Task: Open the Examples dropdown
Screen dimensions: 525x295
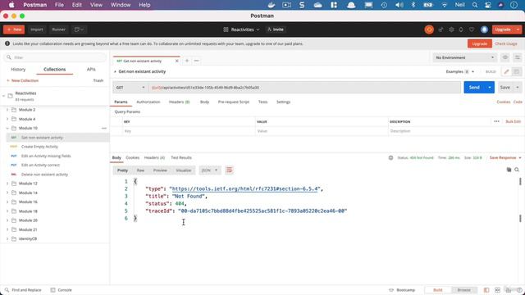Action: coord(460,71)
